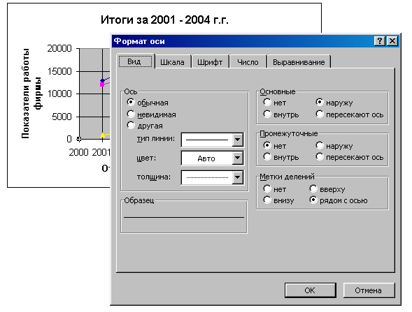Close the Формат оси dialog
This screenshot has height=312, width=412.
(x=392, y=41)
